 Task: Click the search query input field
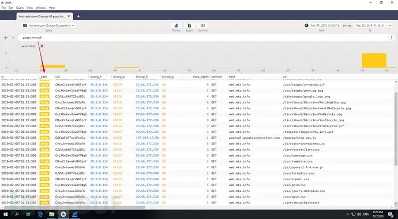(202, 38)
